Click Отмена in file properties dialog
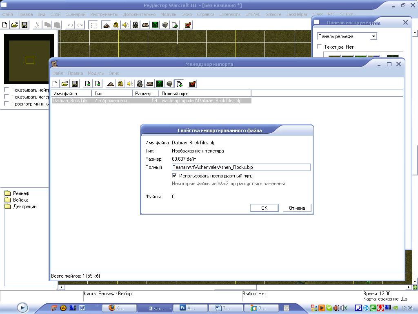 point(297,208)
